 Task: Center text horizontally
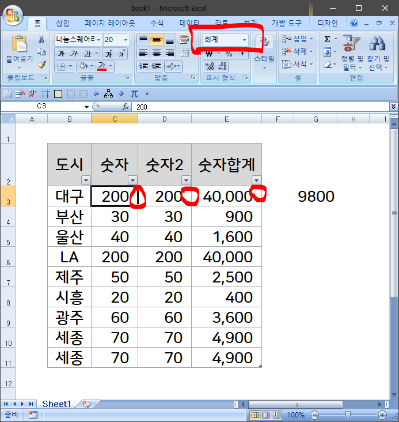pos(156,53)
